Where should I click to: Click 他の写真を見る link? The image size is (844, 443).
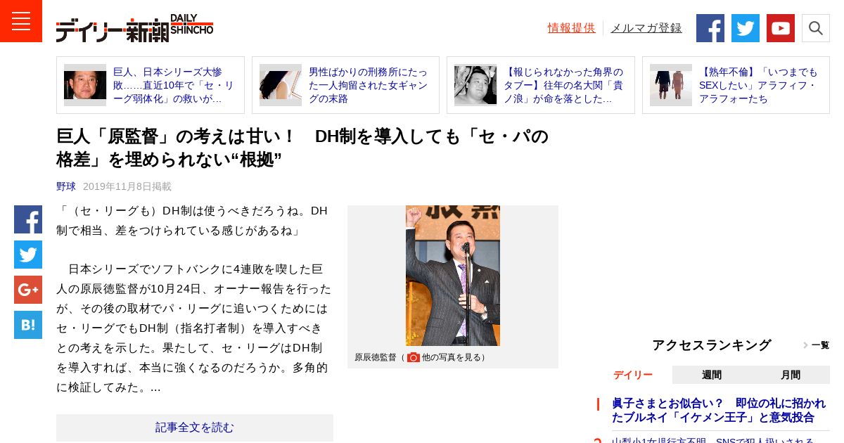[450, 357]
